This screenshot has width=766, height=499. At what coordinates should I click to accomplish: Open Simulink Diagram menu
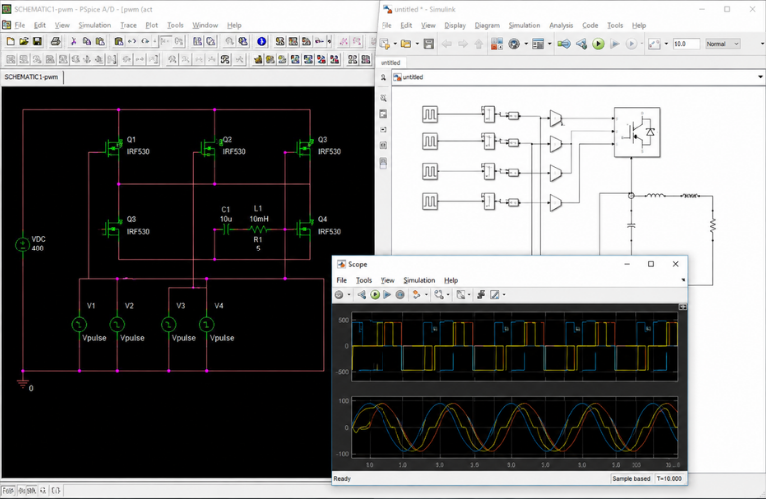pyautogui.click(x=487, y=25)
